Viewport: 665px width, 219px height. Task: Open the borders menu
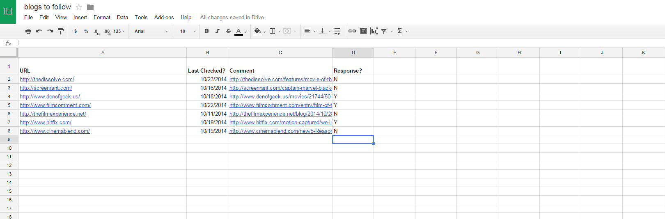coord(275,31)
